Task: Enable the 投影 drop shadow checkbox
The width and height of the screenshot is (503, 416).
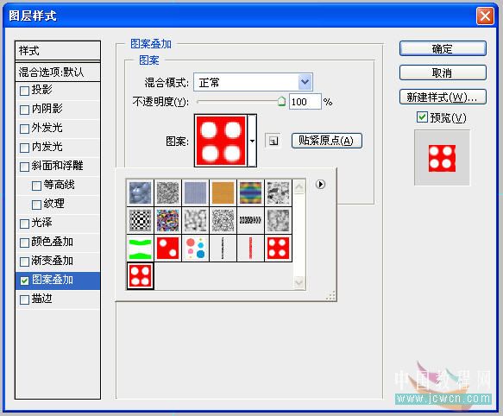Action: point(24,91)
